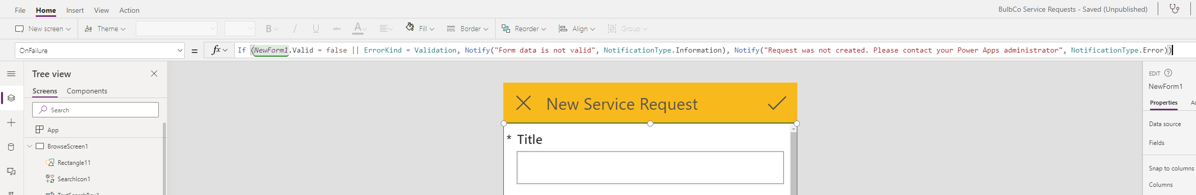The width and height of the screenshot is (1196, 195).
Task: Open the App checker stethoscope icon
Action: pyautogui.click(x=1175, y=9)
